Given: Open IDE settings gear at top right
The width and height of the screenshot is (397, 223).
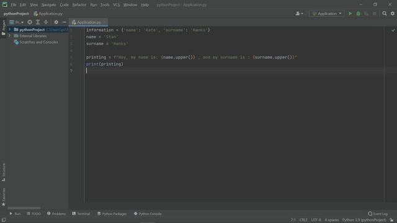Looking at the screenshot, I should 393,14.
